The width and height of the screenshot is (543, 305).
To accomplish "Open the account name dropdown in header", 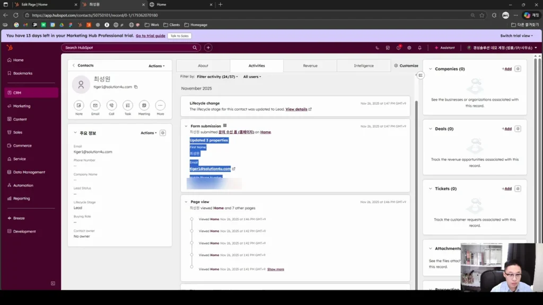I will (502, 48).
